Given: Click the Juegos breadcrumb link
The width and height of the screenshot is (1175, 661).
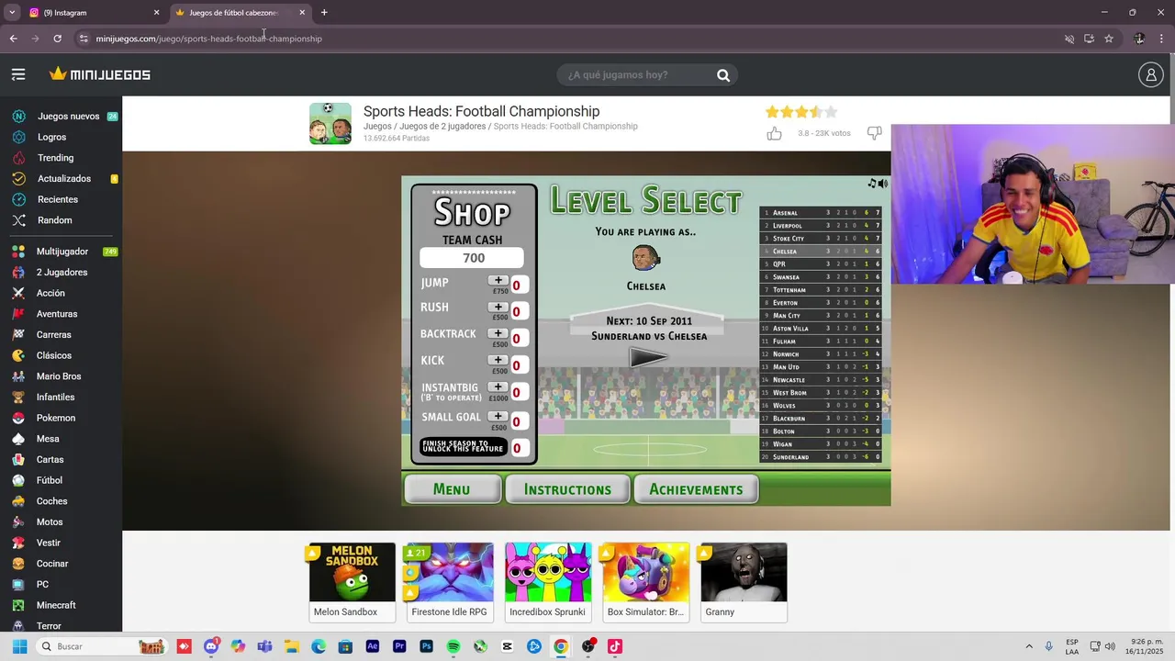Looking at the screenshot, I should (x=377, y=126).
